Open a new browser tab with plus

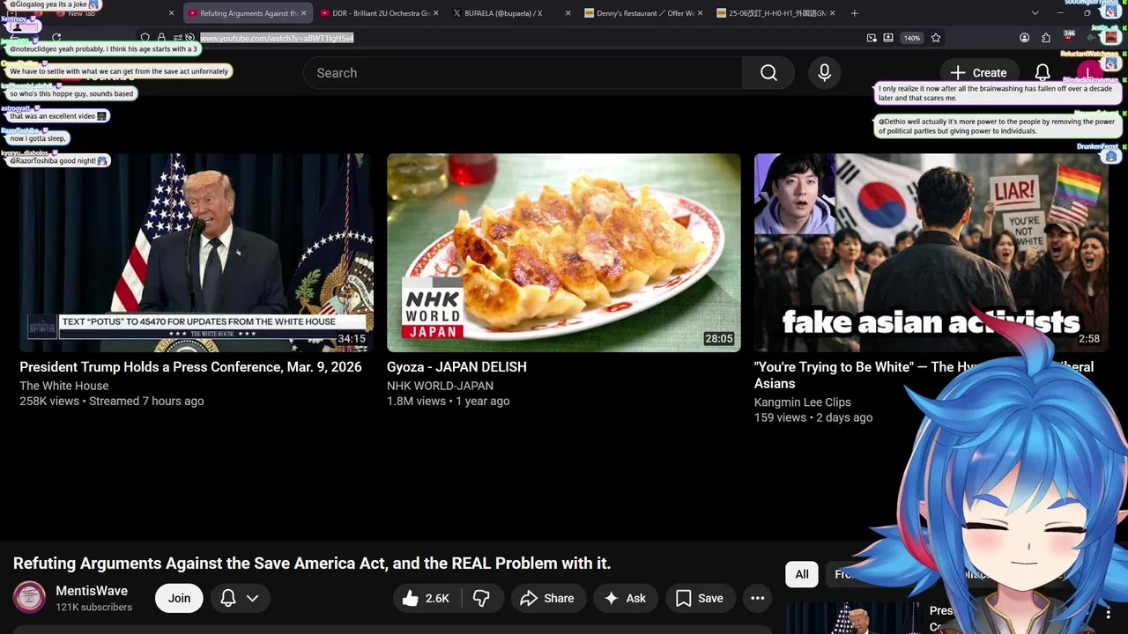pos(854,13)
